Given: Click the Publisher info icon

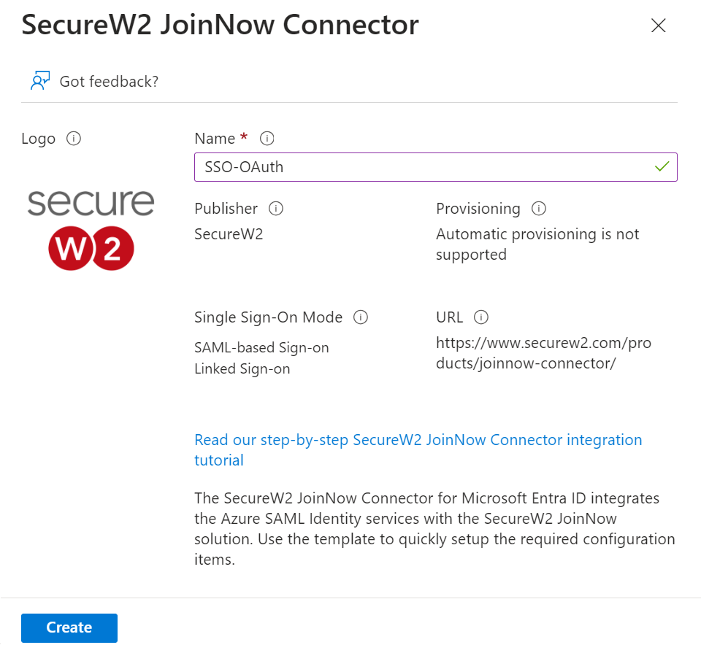Looking at the screenshot, I should click(275, 209).
